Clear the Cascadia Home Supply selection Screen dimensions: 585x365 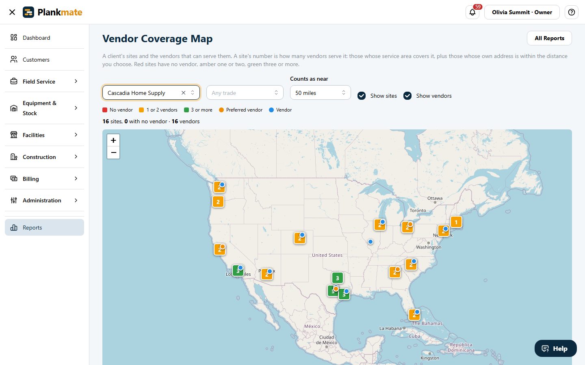point(184,93)
